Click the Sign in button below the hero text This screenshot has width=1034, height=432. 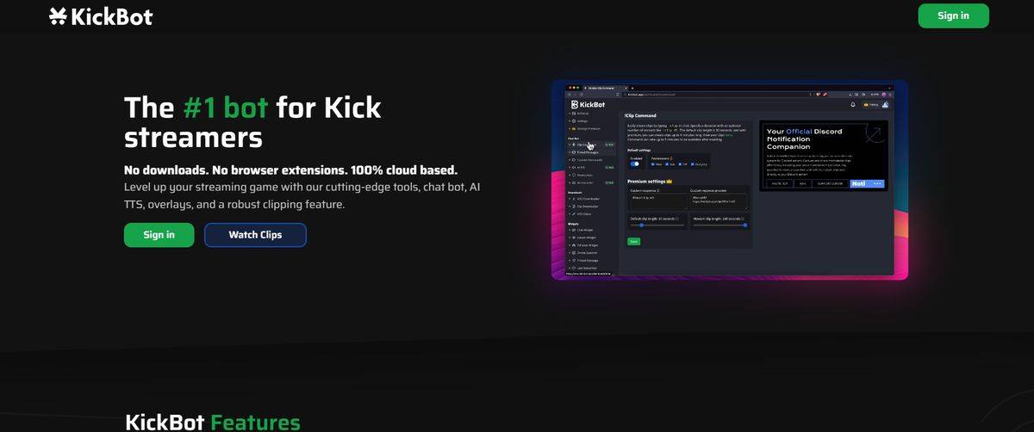click(159, 235)
